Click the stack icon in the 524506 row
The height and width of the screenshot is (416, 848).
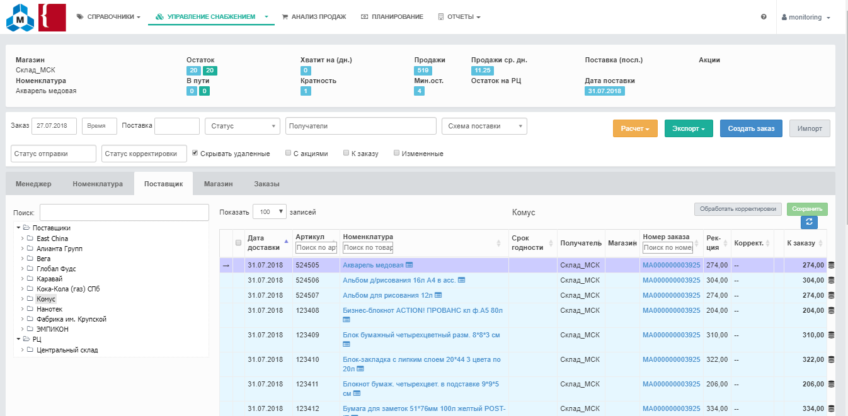click(830, 280)
